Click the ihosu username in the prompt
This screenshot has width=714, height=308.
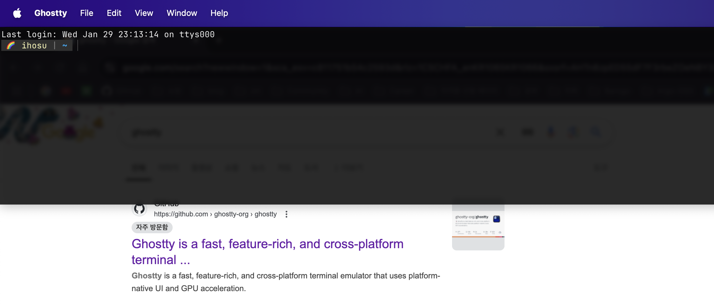34,45
